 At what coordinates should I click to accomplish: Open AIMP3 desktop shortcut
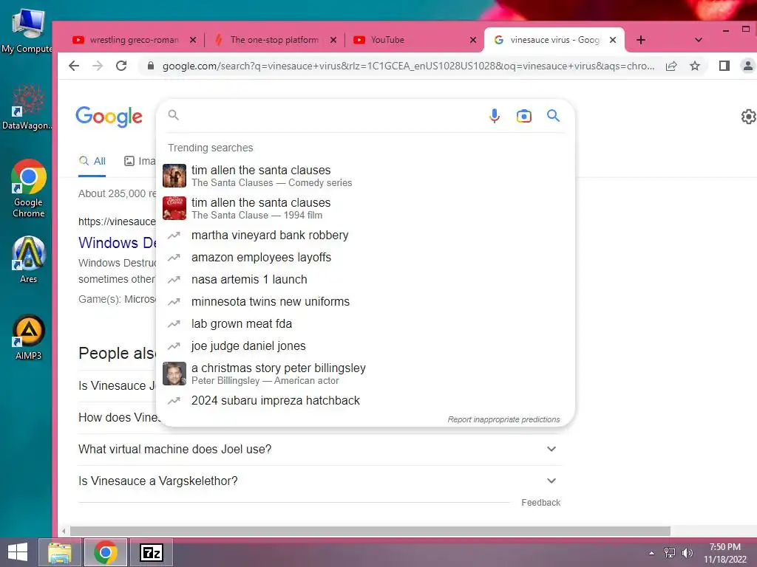pyautogui.click(x=29, y=337)
